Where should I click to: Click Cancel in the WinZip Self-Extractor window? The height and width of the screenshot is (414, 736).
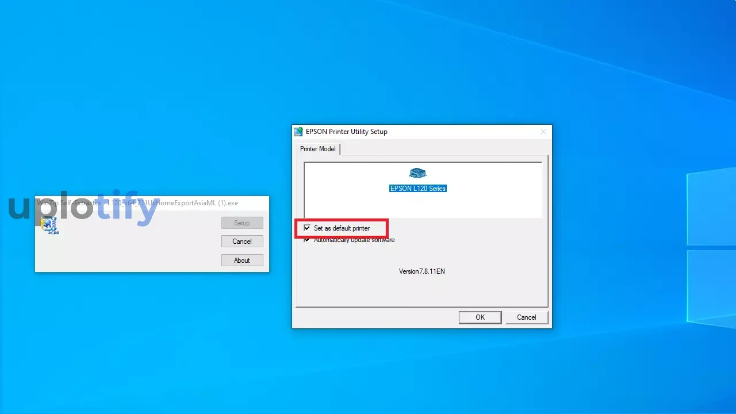(x=242, y=241)
